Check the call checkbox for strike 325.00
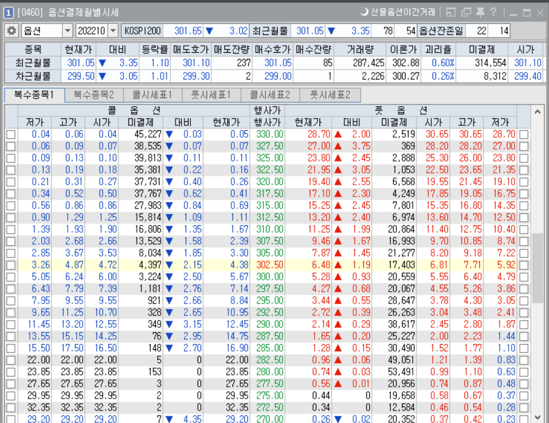Image resolution: width=549 pixels, height=423 pixels. pos(11,159)
